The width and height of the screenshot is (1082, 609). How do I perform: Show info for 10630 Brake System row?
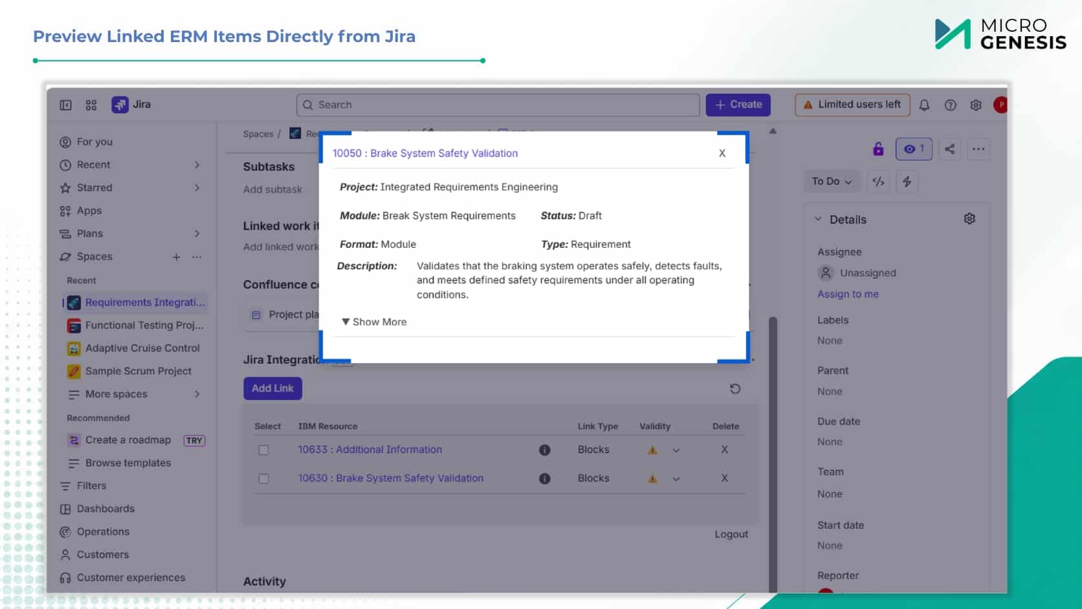coord(545,478)
